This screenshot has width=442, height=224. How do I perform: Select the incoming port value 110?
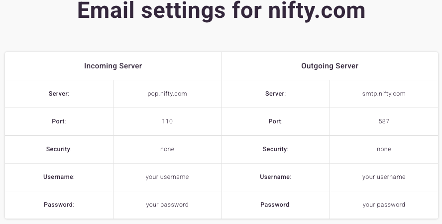click(167, 121)
